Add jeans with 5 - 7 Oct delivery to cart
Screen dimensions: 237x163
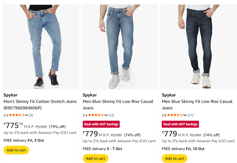[x=95, y=158]
